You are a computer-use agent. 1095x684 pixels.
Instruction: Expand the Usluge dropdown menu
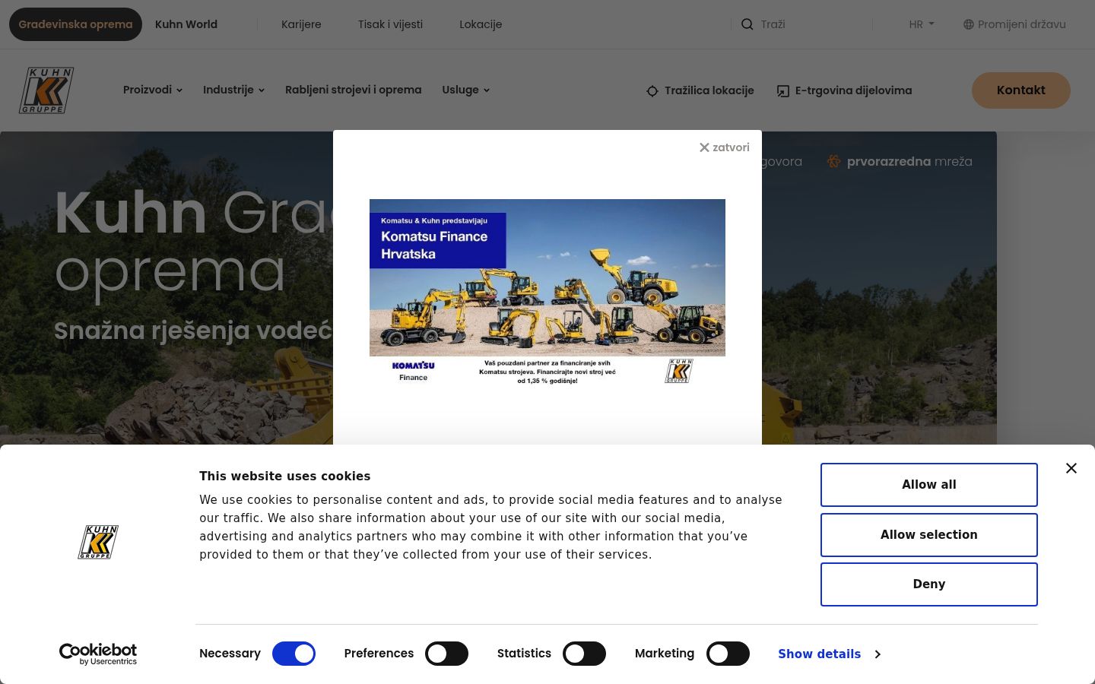tap(465, 90)
